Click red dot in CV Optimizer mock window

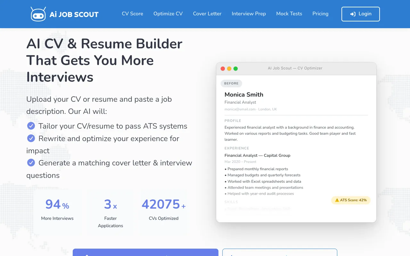click(x=223, y=68)
